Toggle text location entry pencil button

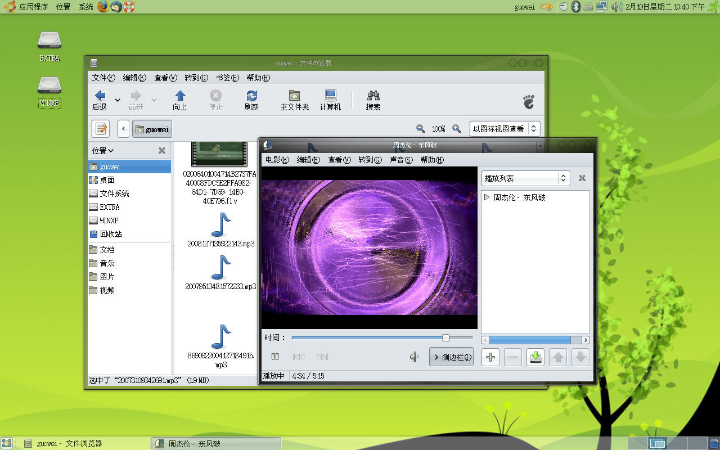[x=101, y=129]
